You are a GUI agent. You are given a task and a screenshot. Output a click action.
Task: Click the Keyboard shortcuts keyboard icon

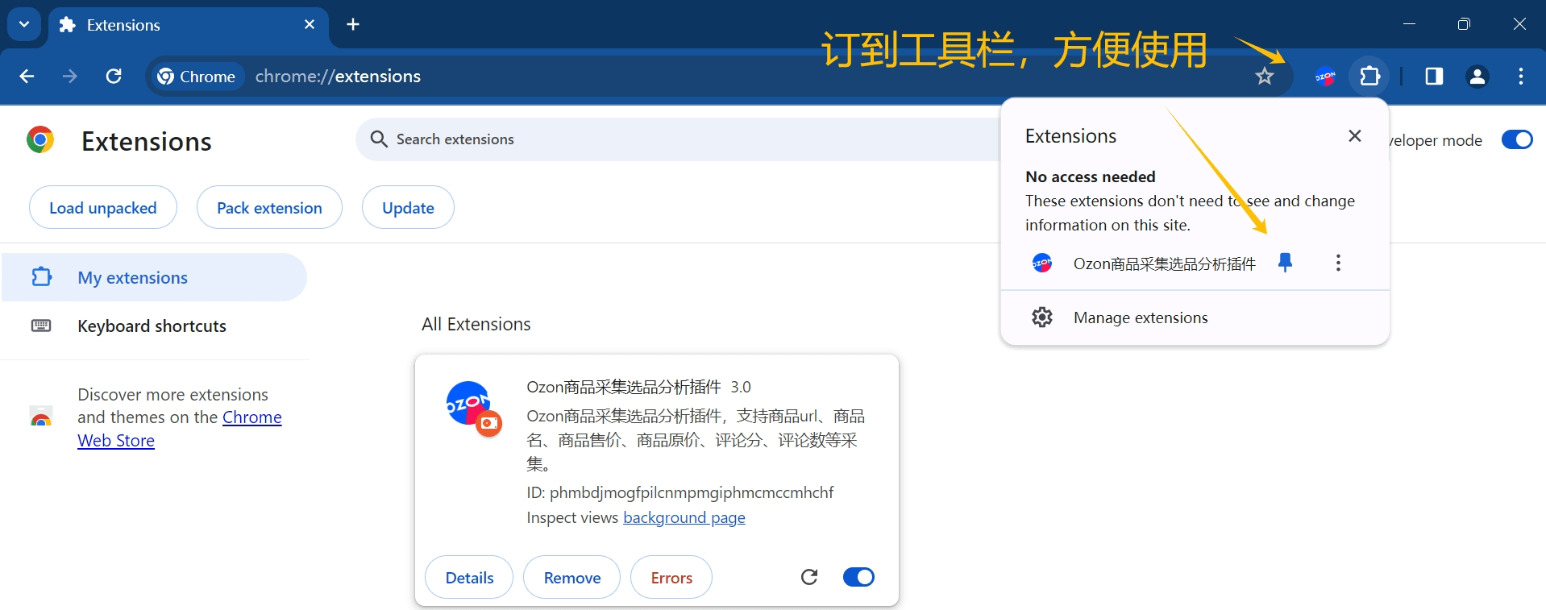point(41,326)
